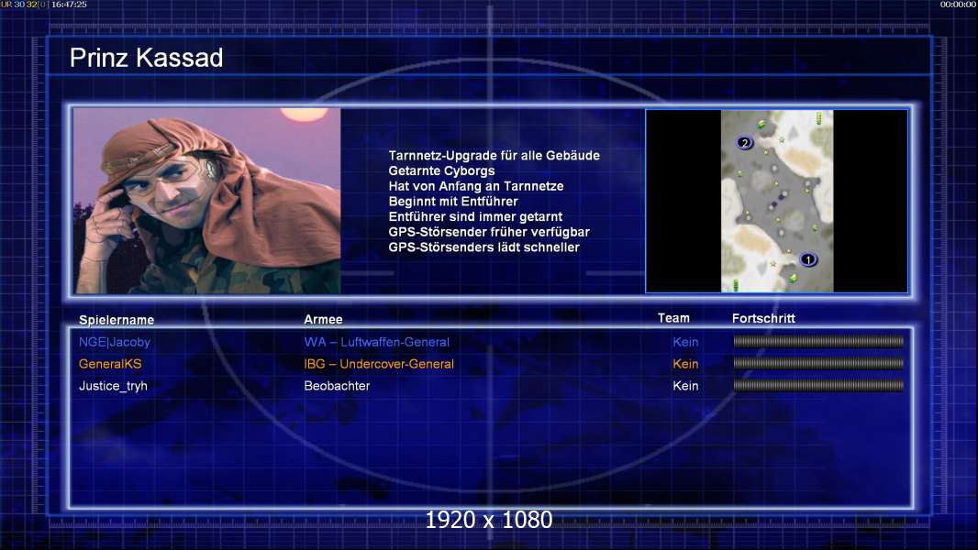Click the 'Beobachter' army entry
This screenshot has height=550, width=978.
337,386
